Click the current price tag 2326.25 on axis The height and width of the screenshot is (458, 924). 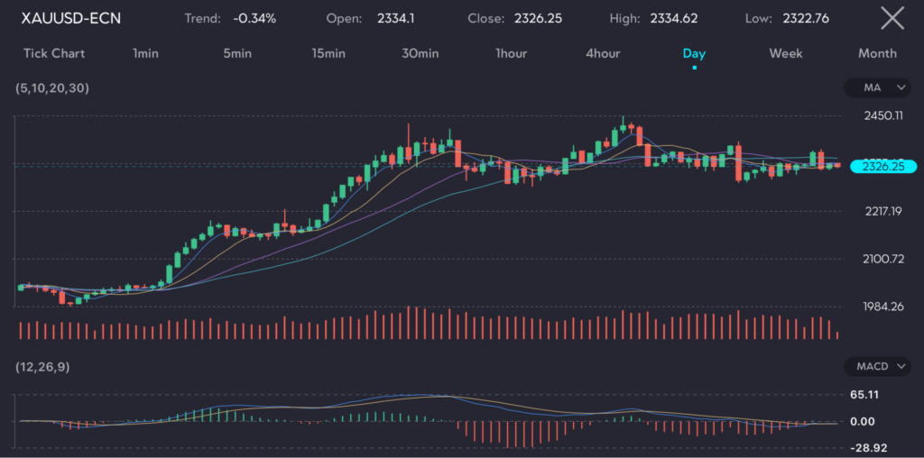point(882,166)
